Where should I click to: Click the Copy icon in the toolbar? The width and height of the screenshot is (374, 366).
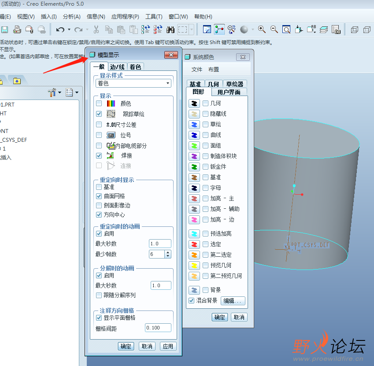[109, 30]
